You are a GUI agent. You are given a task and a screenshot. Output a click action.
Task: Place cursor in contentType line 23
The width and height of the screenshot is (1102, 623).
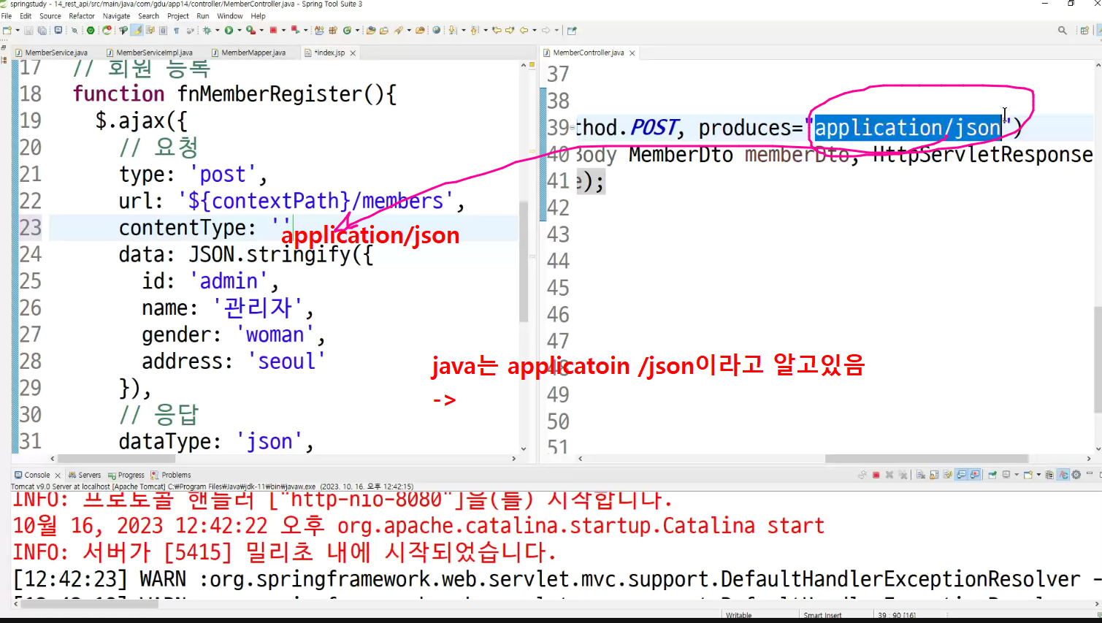283,228
